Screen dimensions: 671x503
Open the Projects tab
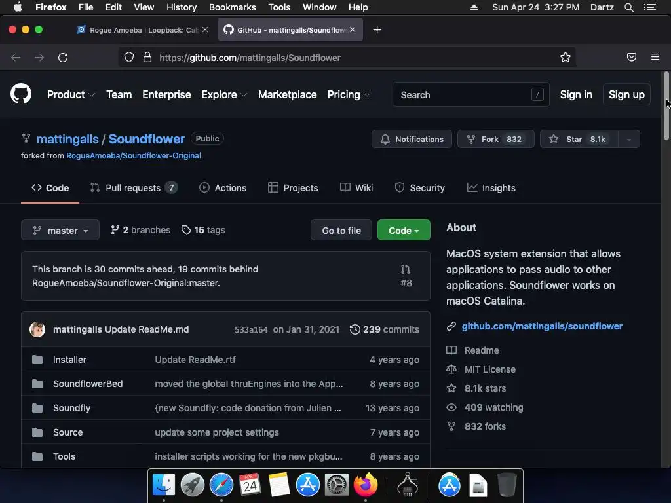tap(293, 188)
